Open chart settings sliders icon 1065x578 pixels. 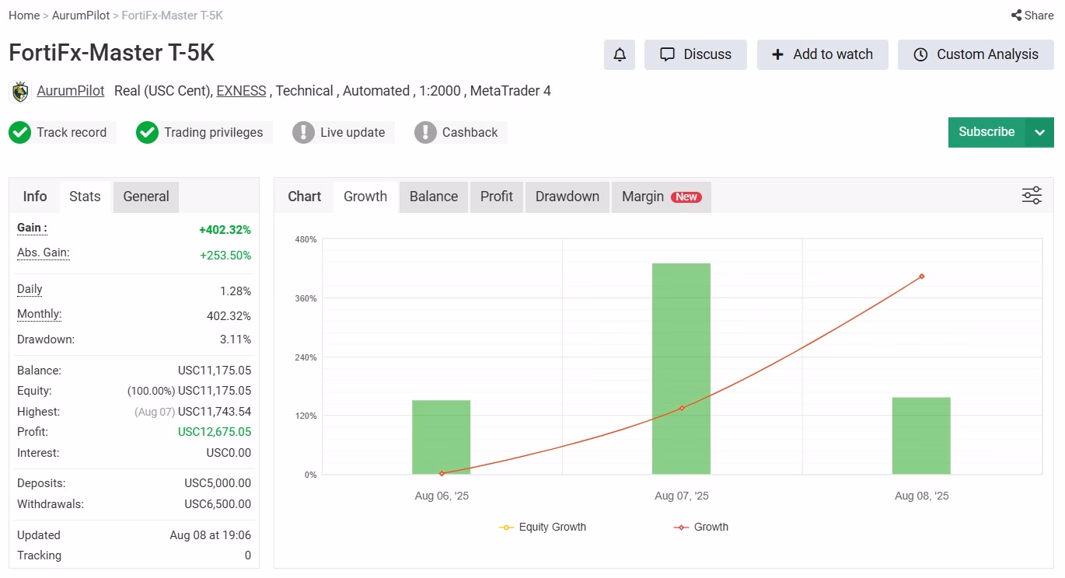tap(1032, 196)
